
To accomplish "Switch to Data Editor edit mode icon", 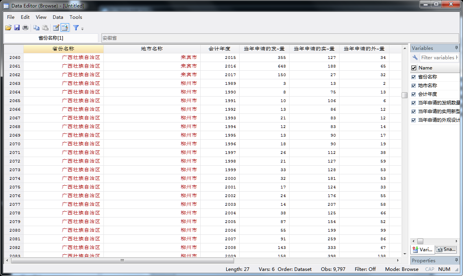I will [56, 28].
